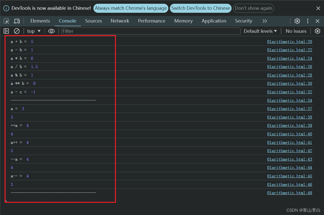Activate the inspect element picker icon
Image resolution: width=324 pixels, height=215 pixels.
coord(6,21)
